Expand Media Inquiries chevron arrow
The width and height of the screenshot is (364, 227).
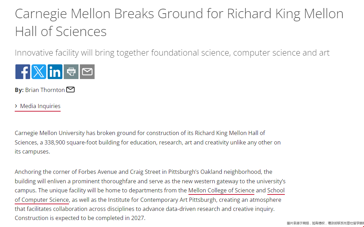(16, 106)
